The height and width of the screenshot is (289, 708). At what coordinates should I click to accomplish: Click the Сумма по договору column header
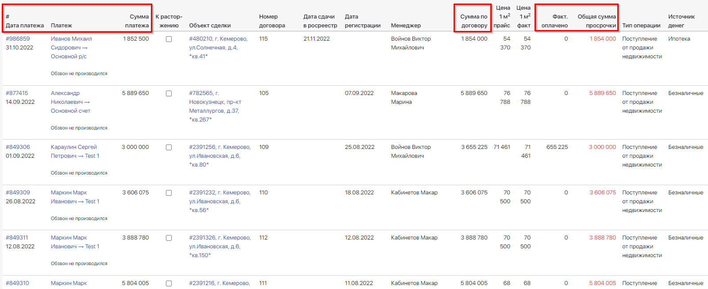click(x=473, y=21)
